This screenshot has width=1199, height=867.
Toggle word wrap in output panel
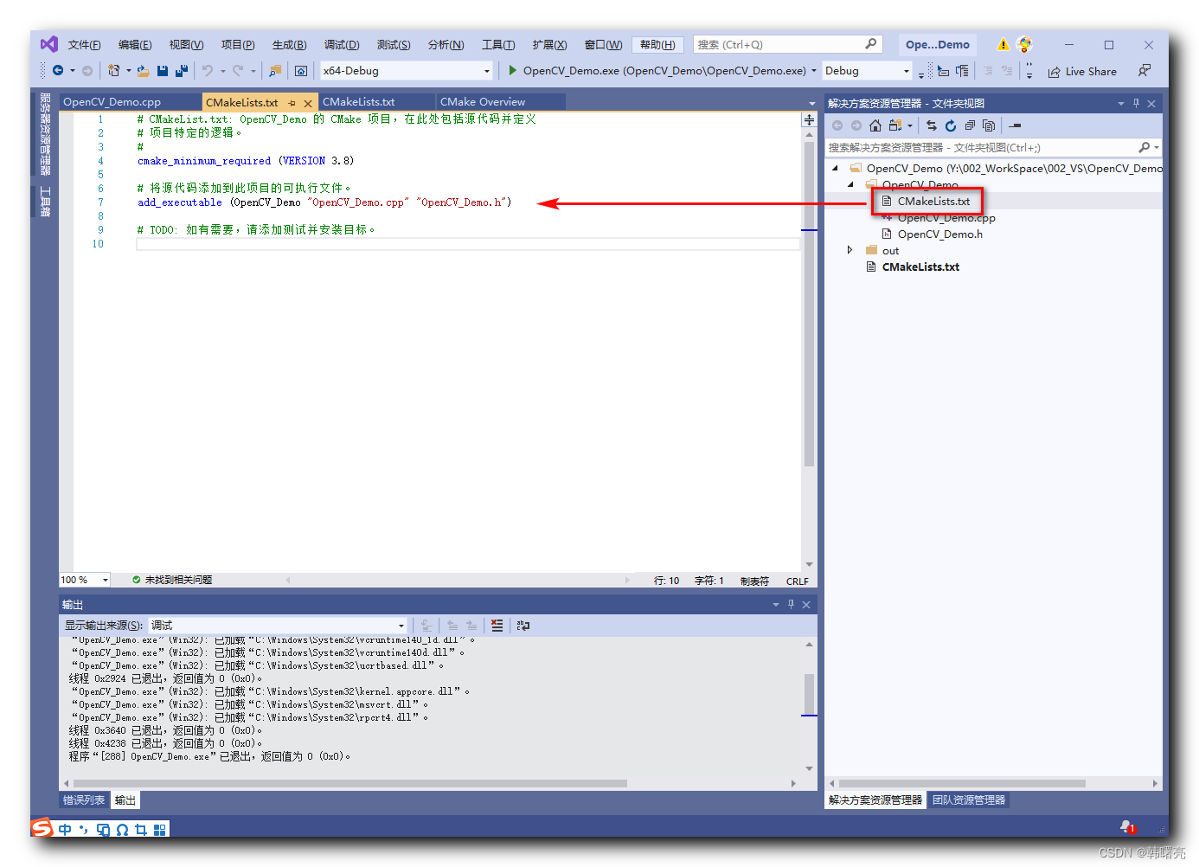(523, 625)
